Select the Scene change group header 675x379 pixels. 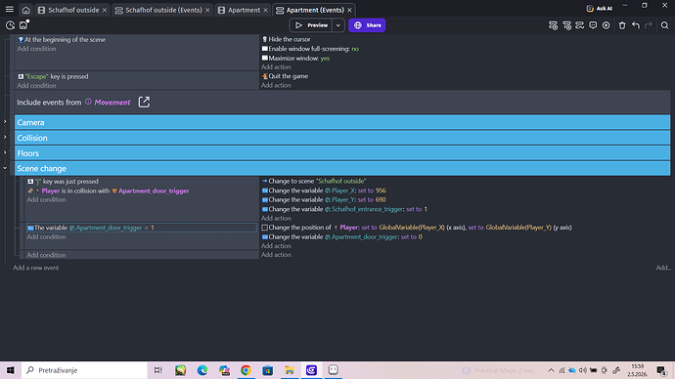pyautogui.click(x=342, y=168)
